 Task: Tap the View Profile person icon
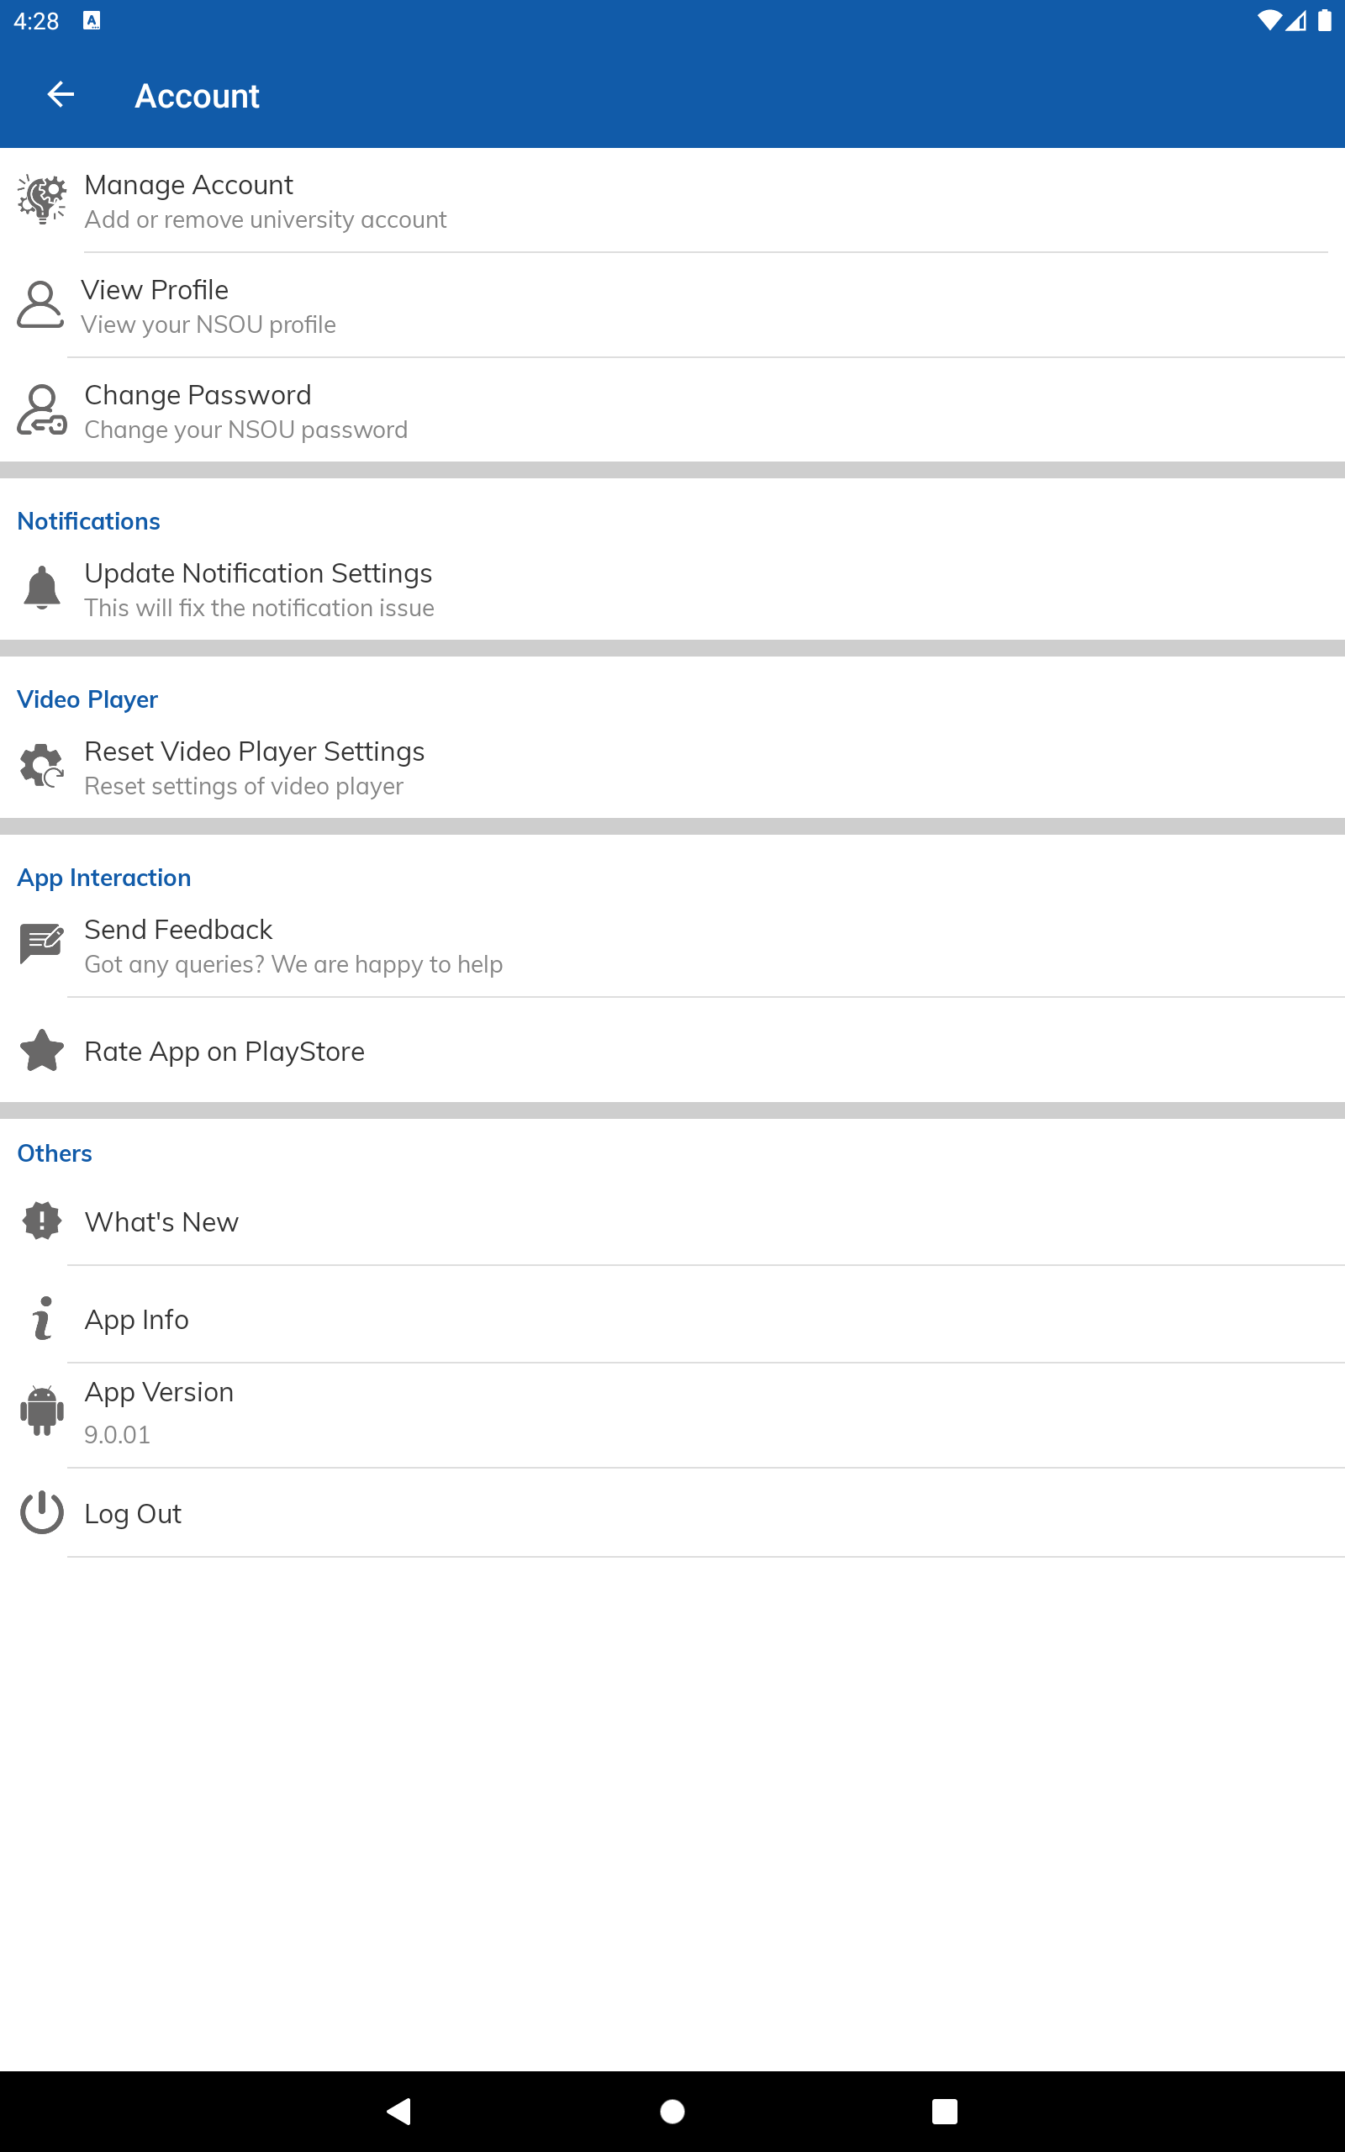pyautogui.click(x=41, y=305)
